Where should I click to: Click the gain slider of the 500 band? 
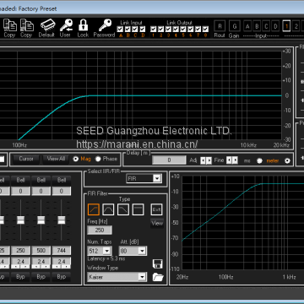[x=41, y=220]
